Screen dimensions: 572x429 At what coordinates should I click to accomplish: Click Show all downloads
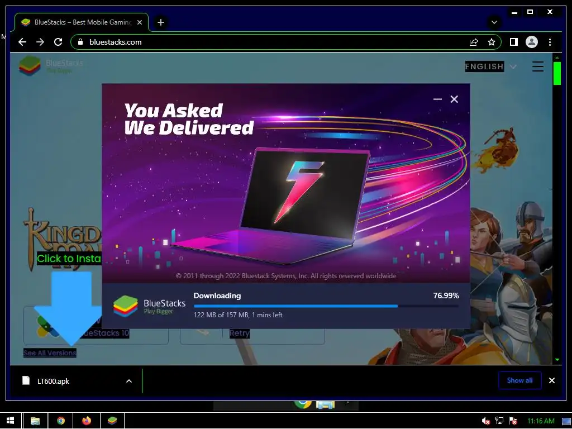(x=520, y=380)
